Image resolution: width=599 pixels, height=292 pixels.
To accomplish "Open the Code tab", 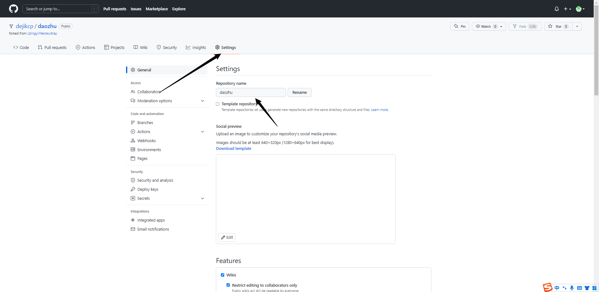I will [21, 47].
